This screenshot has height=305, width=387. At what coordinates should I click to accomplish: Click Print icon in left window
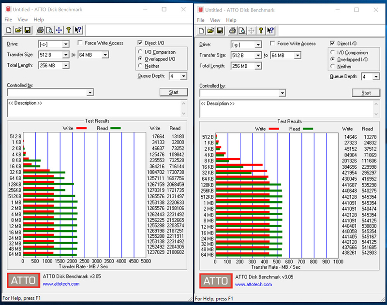click(x=40, y=30)
